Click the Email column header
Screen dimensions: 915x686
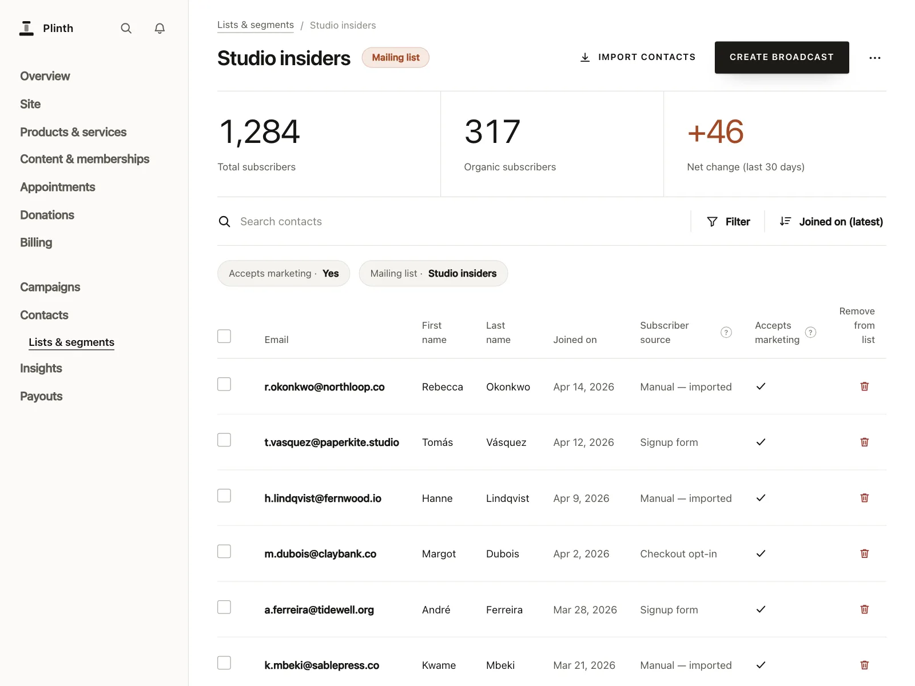point(276,340)
